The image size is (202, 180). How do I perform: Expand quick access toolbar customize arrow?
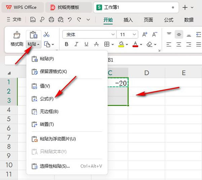coord(88,20)
